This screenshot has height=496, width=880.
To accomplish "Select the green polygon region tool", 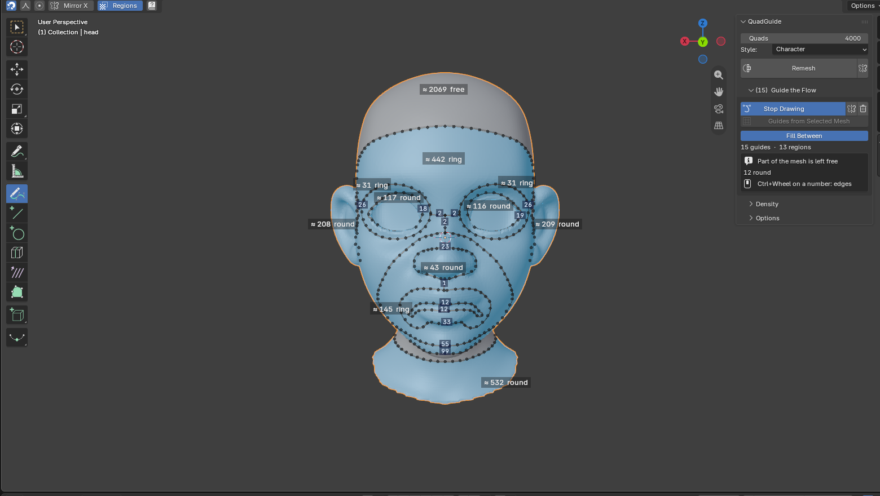I will 17,292.
